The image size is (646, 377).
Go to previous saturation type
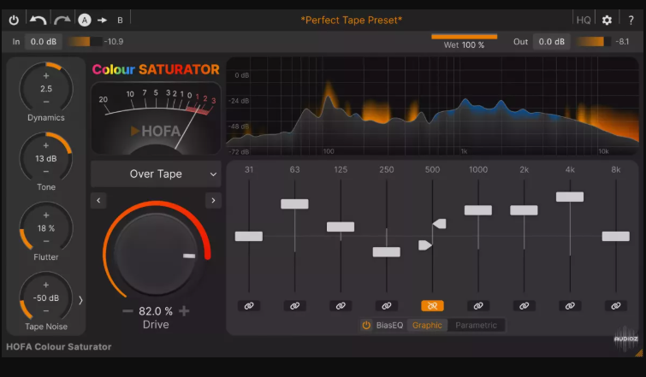tap(98, 200)
